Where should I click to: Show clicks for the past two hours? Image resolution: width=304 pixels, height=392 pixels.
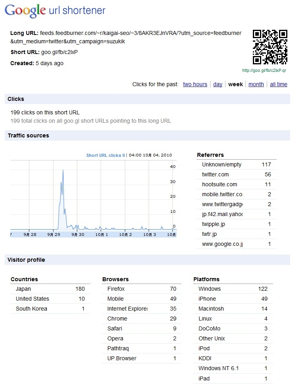(195, 84)
